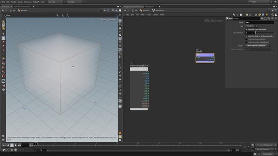Toggle Override Type with Input checkbox
Screen dimensions: 278x156
[246, 29]
